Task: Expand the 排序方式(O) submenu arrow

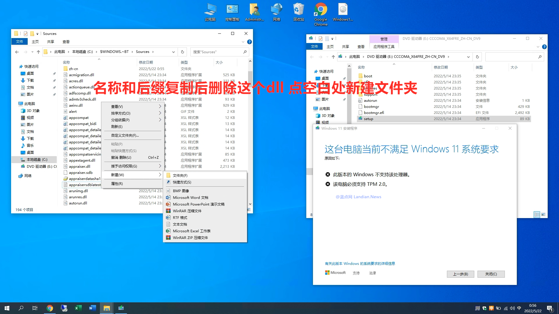Action: (x=160, y=113)
